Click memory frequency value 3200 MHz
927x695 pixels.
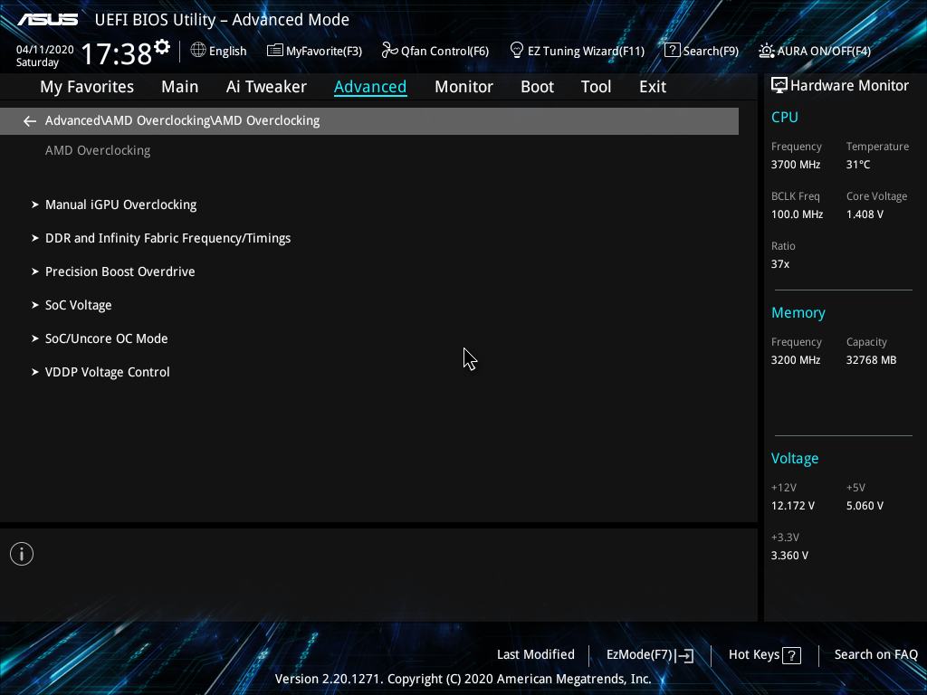(796, 360)
